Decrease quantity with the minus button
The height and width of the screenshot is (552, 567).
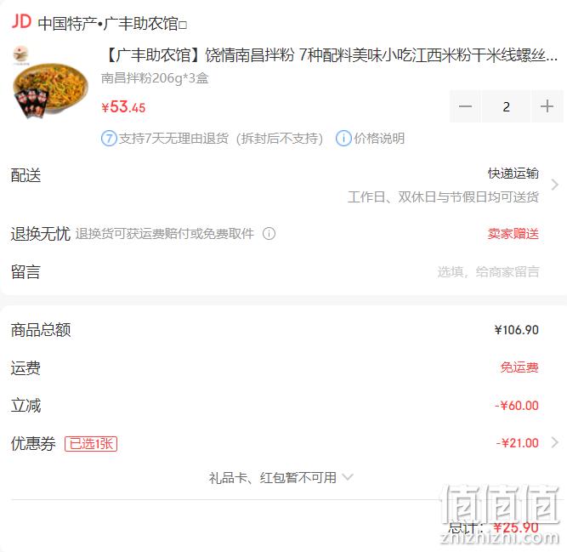tap(465, 106)
